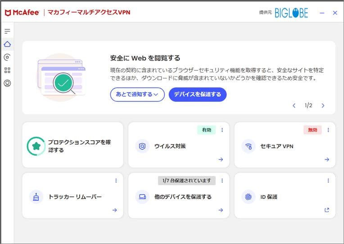Click the browser security illustration
This screenshot has width=344, height=244.
pyautogui.click(x=61, y=78)
